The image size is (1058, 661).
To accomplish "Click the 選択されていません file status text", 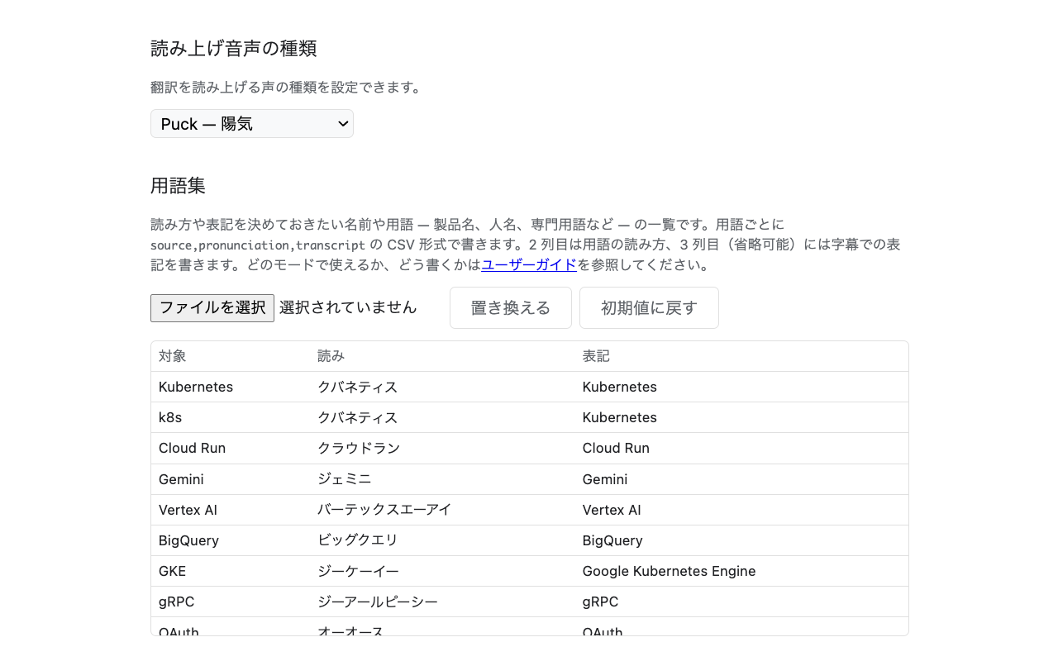I will [x=348, y=307].
